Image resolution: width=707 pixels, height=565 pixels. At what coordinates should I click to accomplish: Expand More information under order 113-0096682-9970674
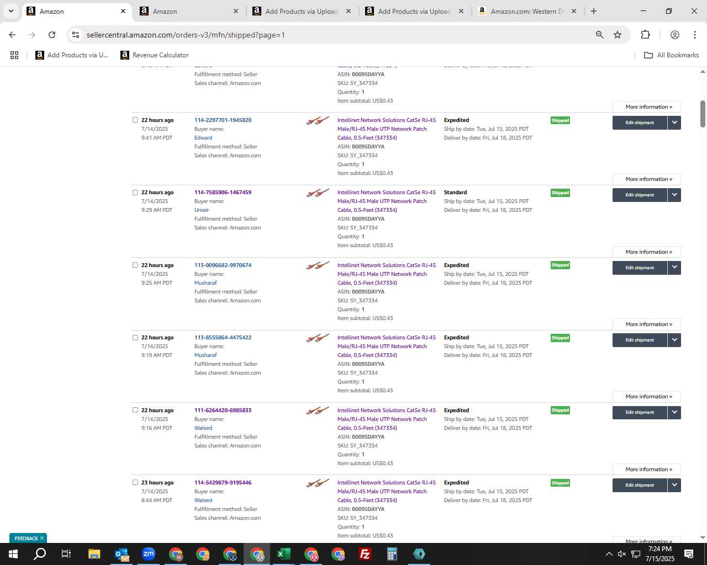pos(647,324)
